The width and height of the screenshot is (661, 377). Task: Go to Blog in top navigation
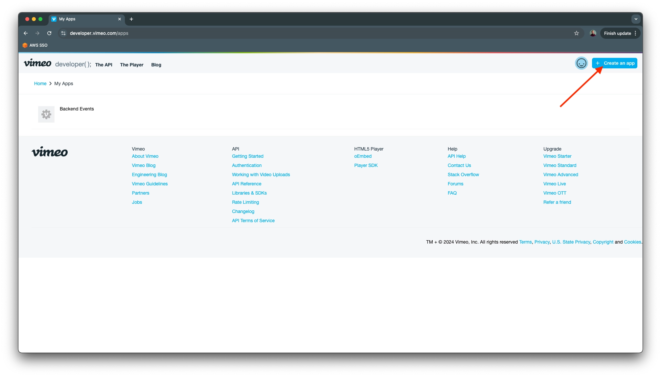156,65
